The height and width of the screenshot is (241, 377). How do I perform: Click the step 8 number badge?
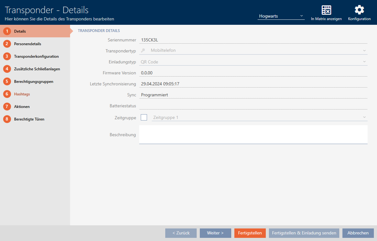point(7,119)
